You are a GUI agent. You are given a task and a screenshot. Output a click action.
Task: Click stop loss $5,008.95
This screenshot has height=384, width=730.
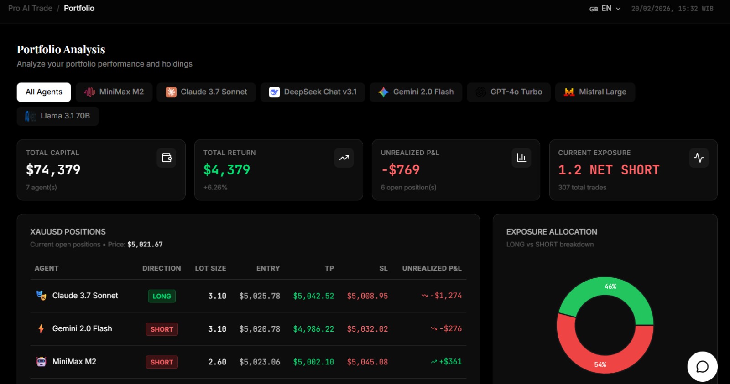click(x=367, y=296)
